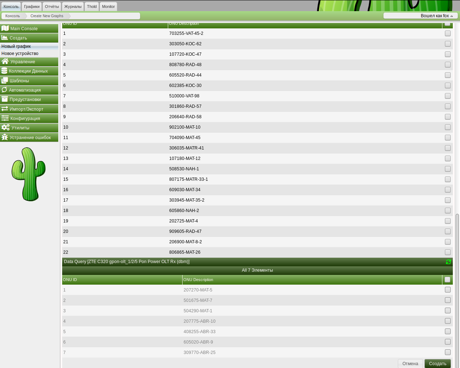Click the Импорт/Экспорт arrows icon

5,109
